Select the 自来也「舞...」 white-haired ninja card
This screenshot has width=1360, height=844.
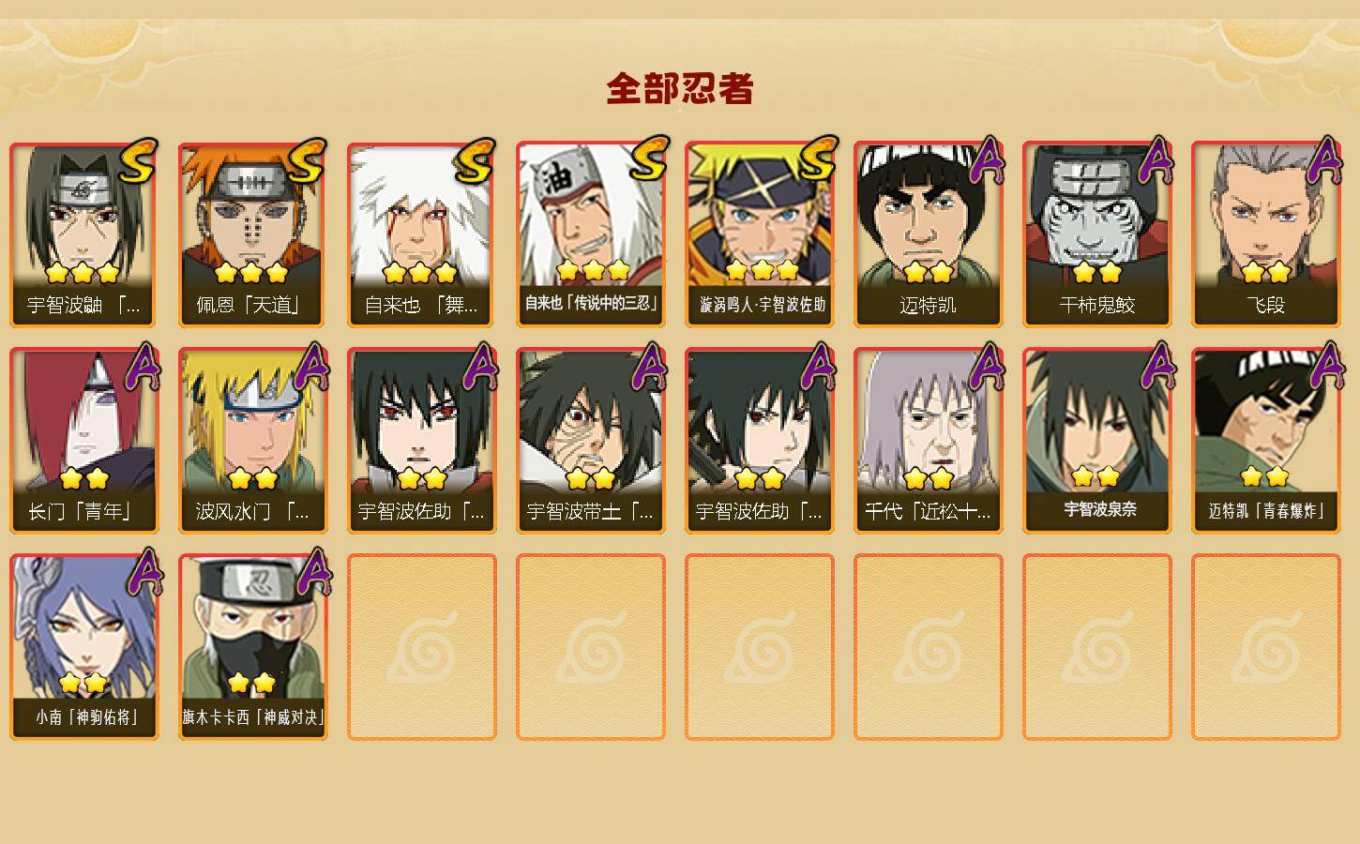pyautogui.click(x=421, y=234)
